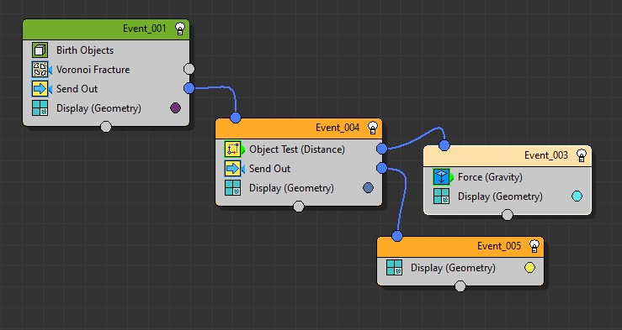Screen dimensions: 622x330
Task: Select "Display (Geometry)" label in Event_005
Action: tap(453, 268)
